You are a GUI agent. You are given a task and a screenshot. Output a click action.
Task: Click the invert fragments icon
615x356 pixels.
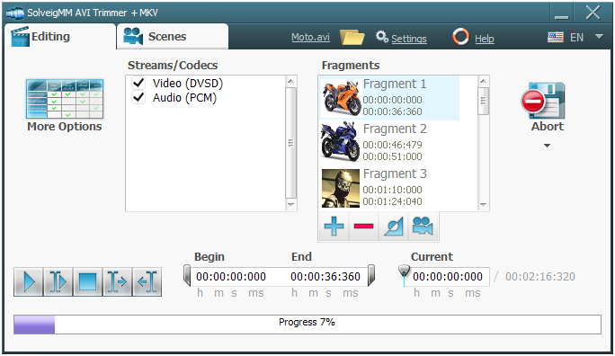pyautogui.click(x=394, y=227)
